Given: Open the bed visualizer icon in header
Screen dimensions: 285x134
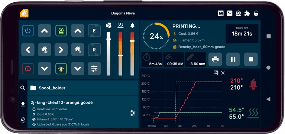Looking at the screenshot, I should (221, 13).
